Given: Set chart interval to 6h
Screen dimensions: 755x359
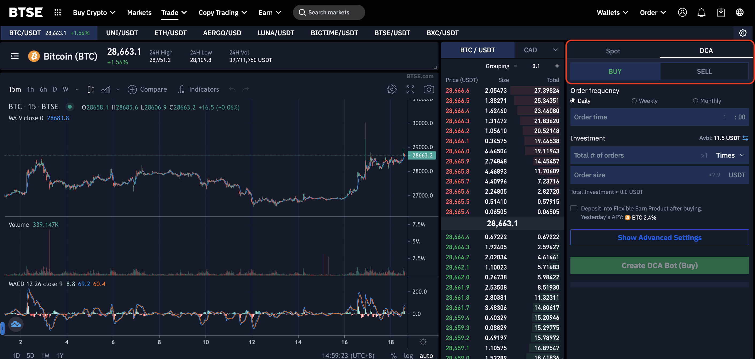Looking at the screenshot, I should (43, 89).
